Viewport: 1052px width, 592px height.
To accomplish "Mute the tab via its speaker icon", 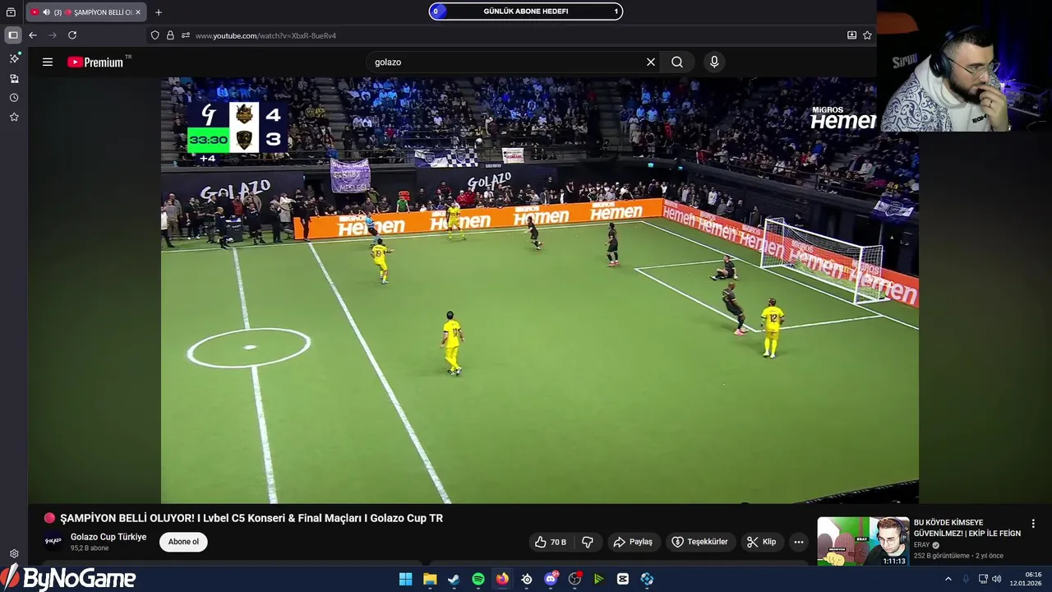I will (46, 12).
